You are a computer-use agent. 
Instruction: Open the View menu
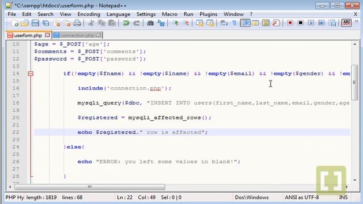click(66, 14)
